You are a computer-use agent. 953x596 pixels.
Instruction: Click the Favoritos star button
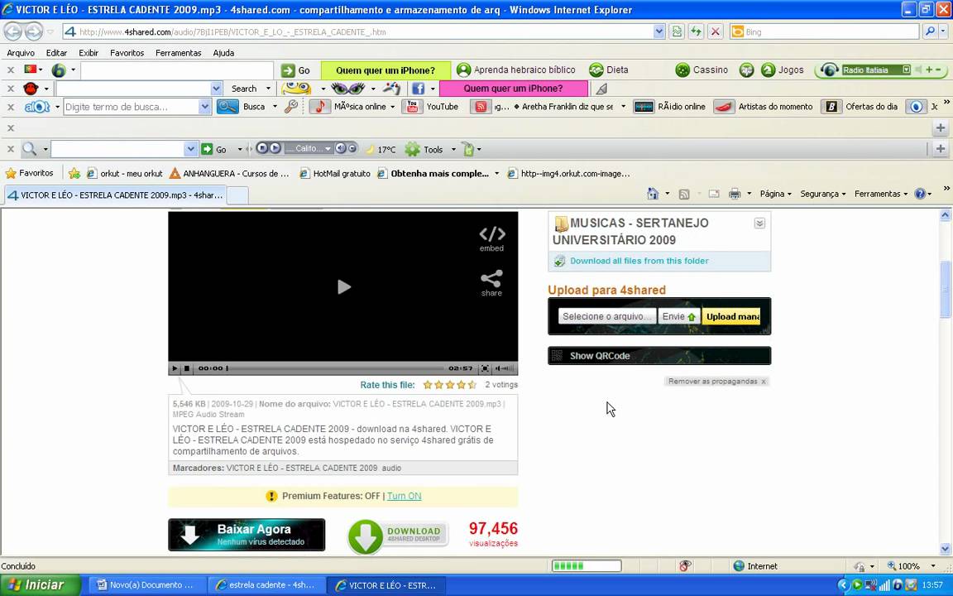point(29,173)
